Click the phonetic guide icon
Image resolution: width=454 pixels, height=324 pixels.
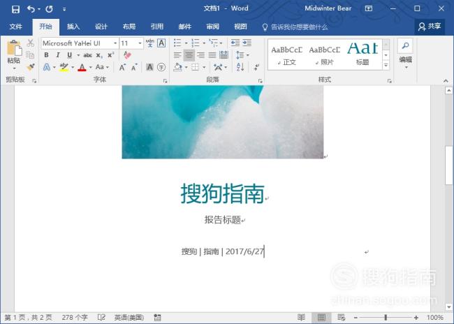pyautogui.click(x=150, y=43)
